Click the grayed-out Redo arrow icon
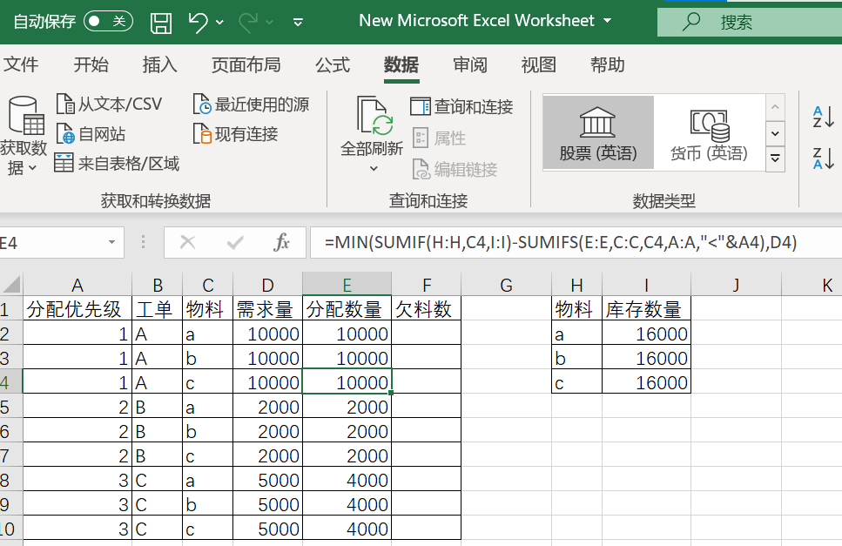The image size is (842, 546). (249, 23)
